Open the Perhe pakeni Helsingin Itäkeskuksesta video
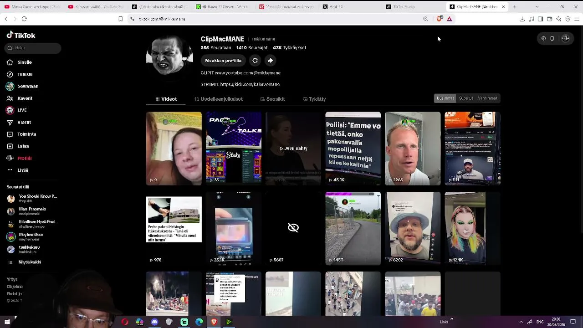This screenshot has height=328, width=583. [x=174, y=228]
